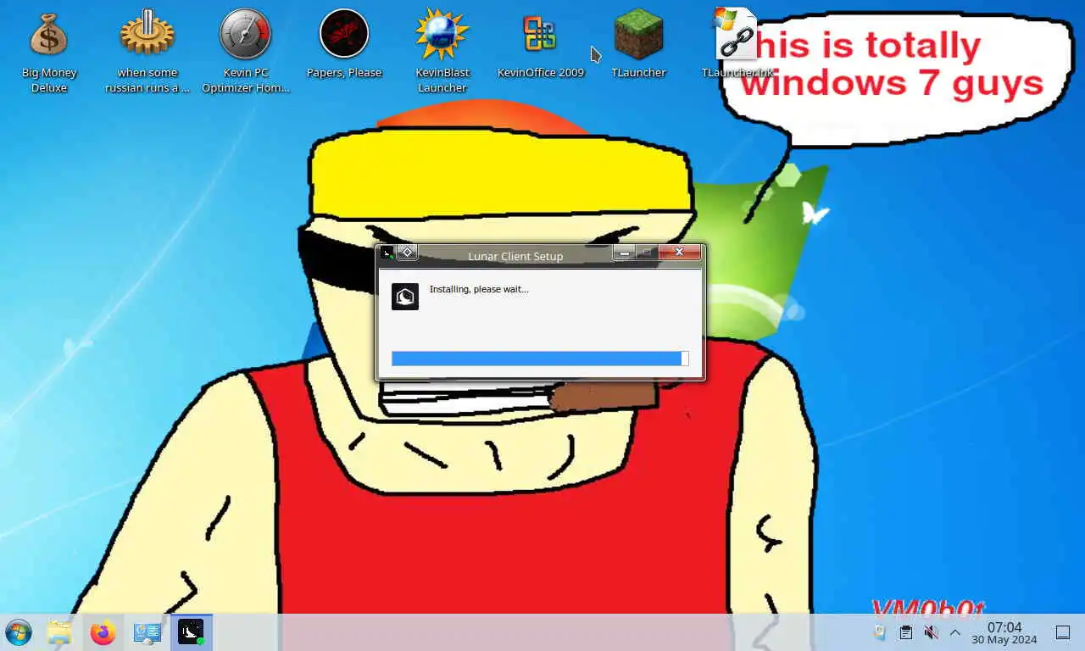Click the diamond button in setup title bar
This screenshot has width=1085, height=651.
click(407, 253)
